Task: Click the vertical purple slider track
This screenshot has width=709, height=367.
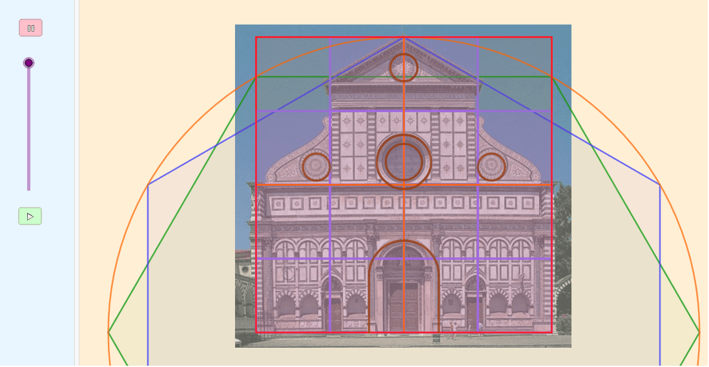Action: [x=28, y=127]
